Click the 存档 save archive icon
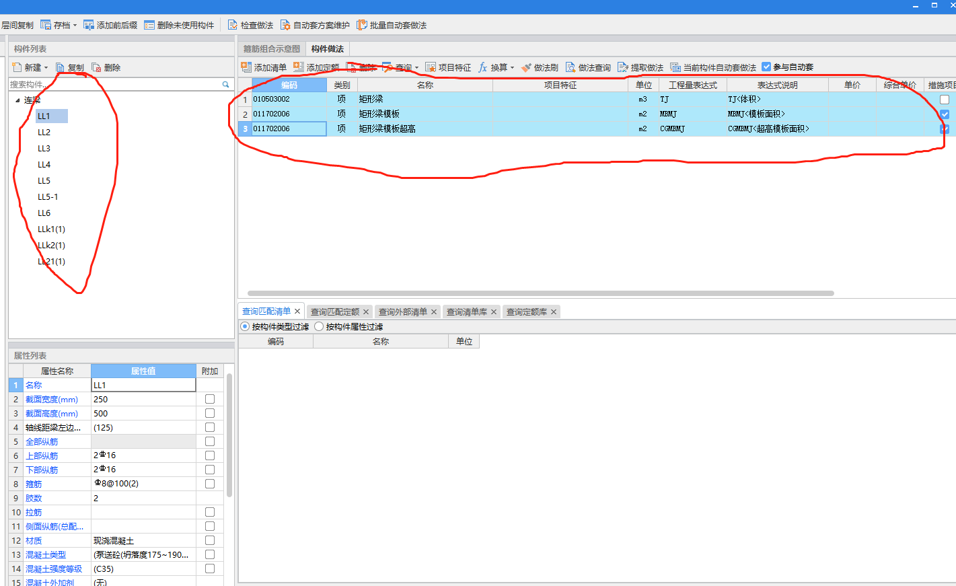 pos(46,25)
